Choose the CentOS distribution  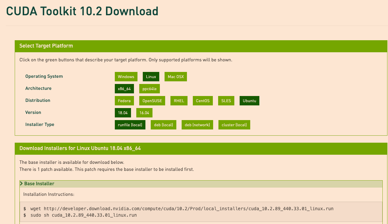[203, 101]
